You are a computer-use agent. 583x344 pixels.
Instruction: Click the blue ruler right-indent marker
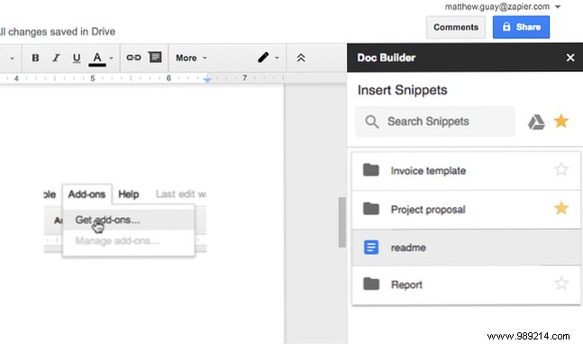[207, 79]
